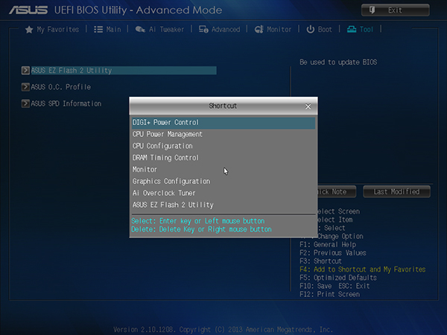Click 'Delete: Delete Key or Right mouse button' text

pyautogui.click(x=201, y=229)
